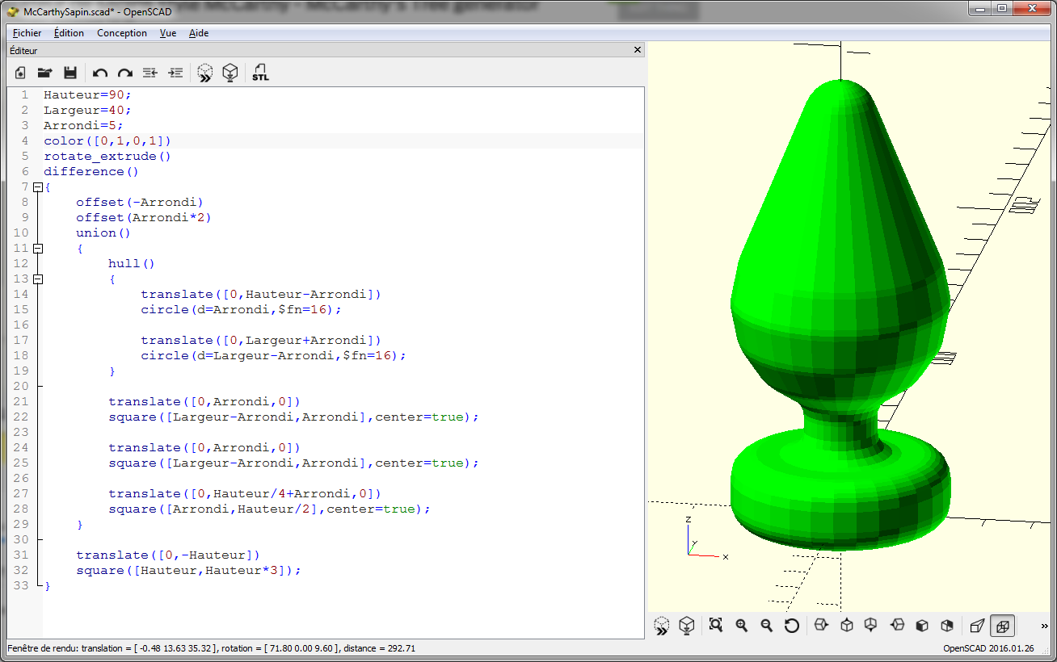Screen dimensions: 1057x662
Task: Switch to the Right view
Action: click(821, 625)
